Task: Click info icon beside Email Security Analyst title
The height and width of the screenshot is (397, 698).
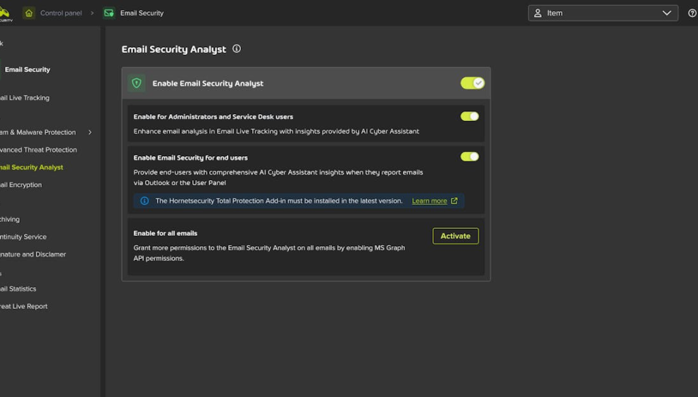Action: tap(237, 49)
